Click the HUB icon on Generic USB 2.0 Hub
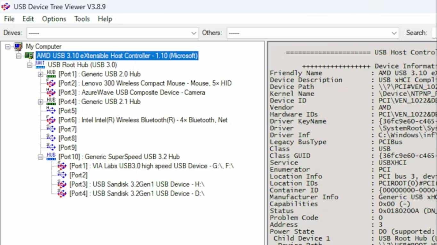The image size is (437, 245). (51, 74)
